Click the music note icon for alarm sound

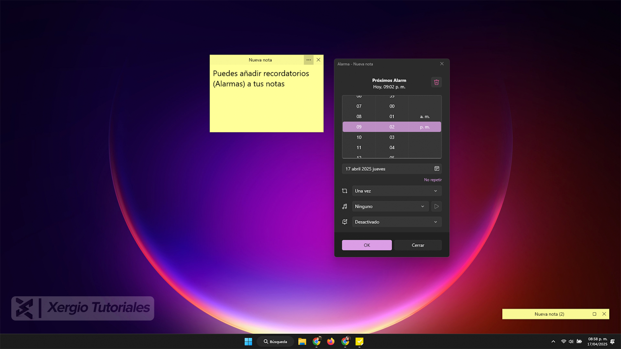tap(344, 206)
